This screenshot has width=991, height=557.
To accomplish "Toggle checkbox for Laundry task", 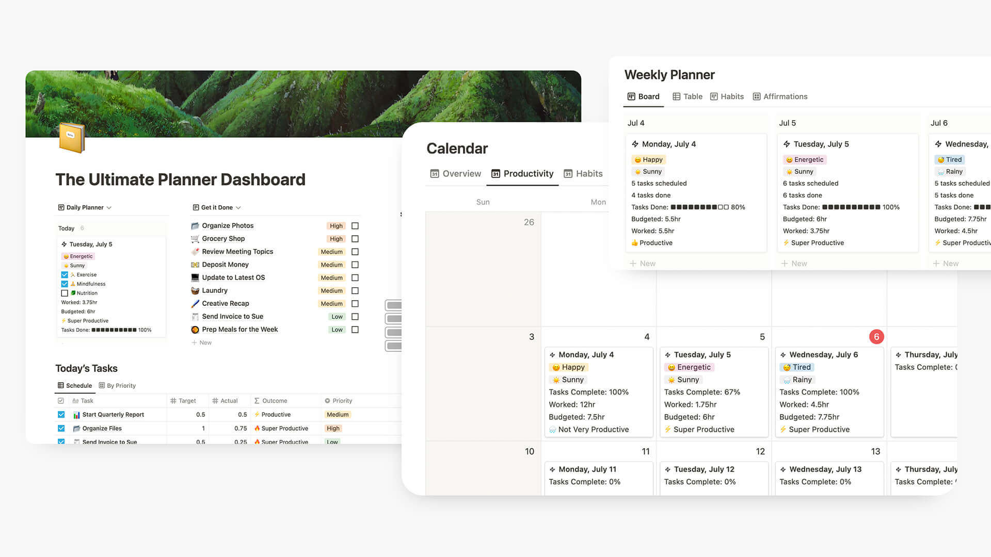I will [356, 290].
